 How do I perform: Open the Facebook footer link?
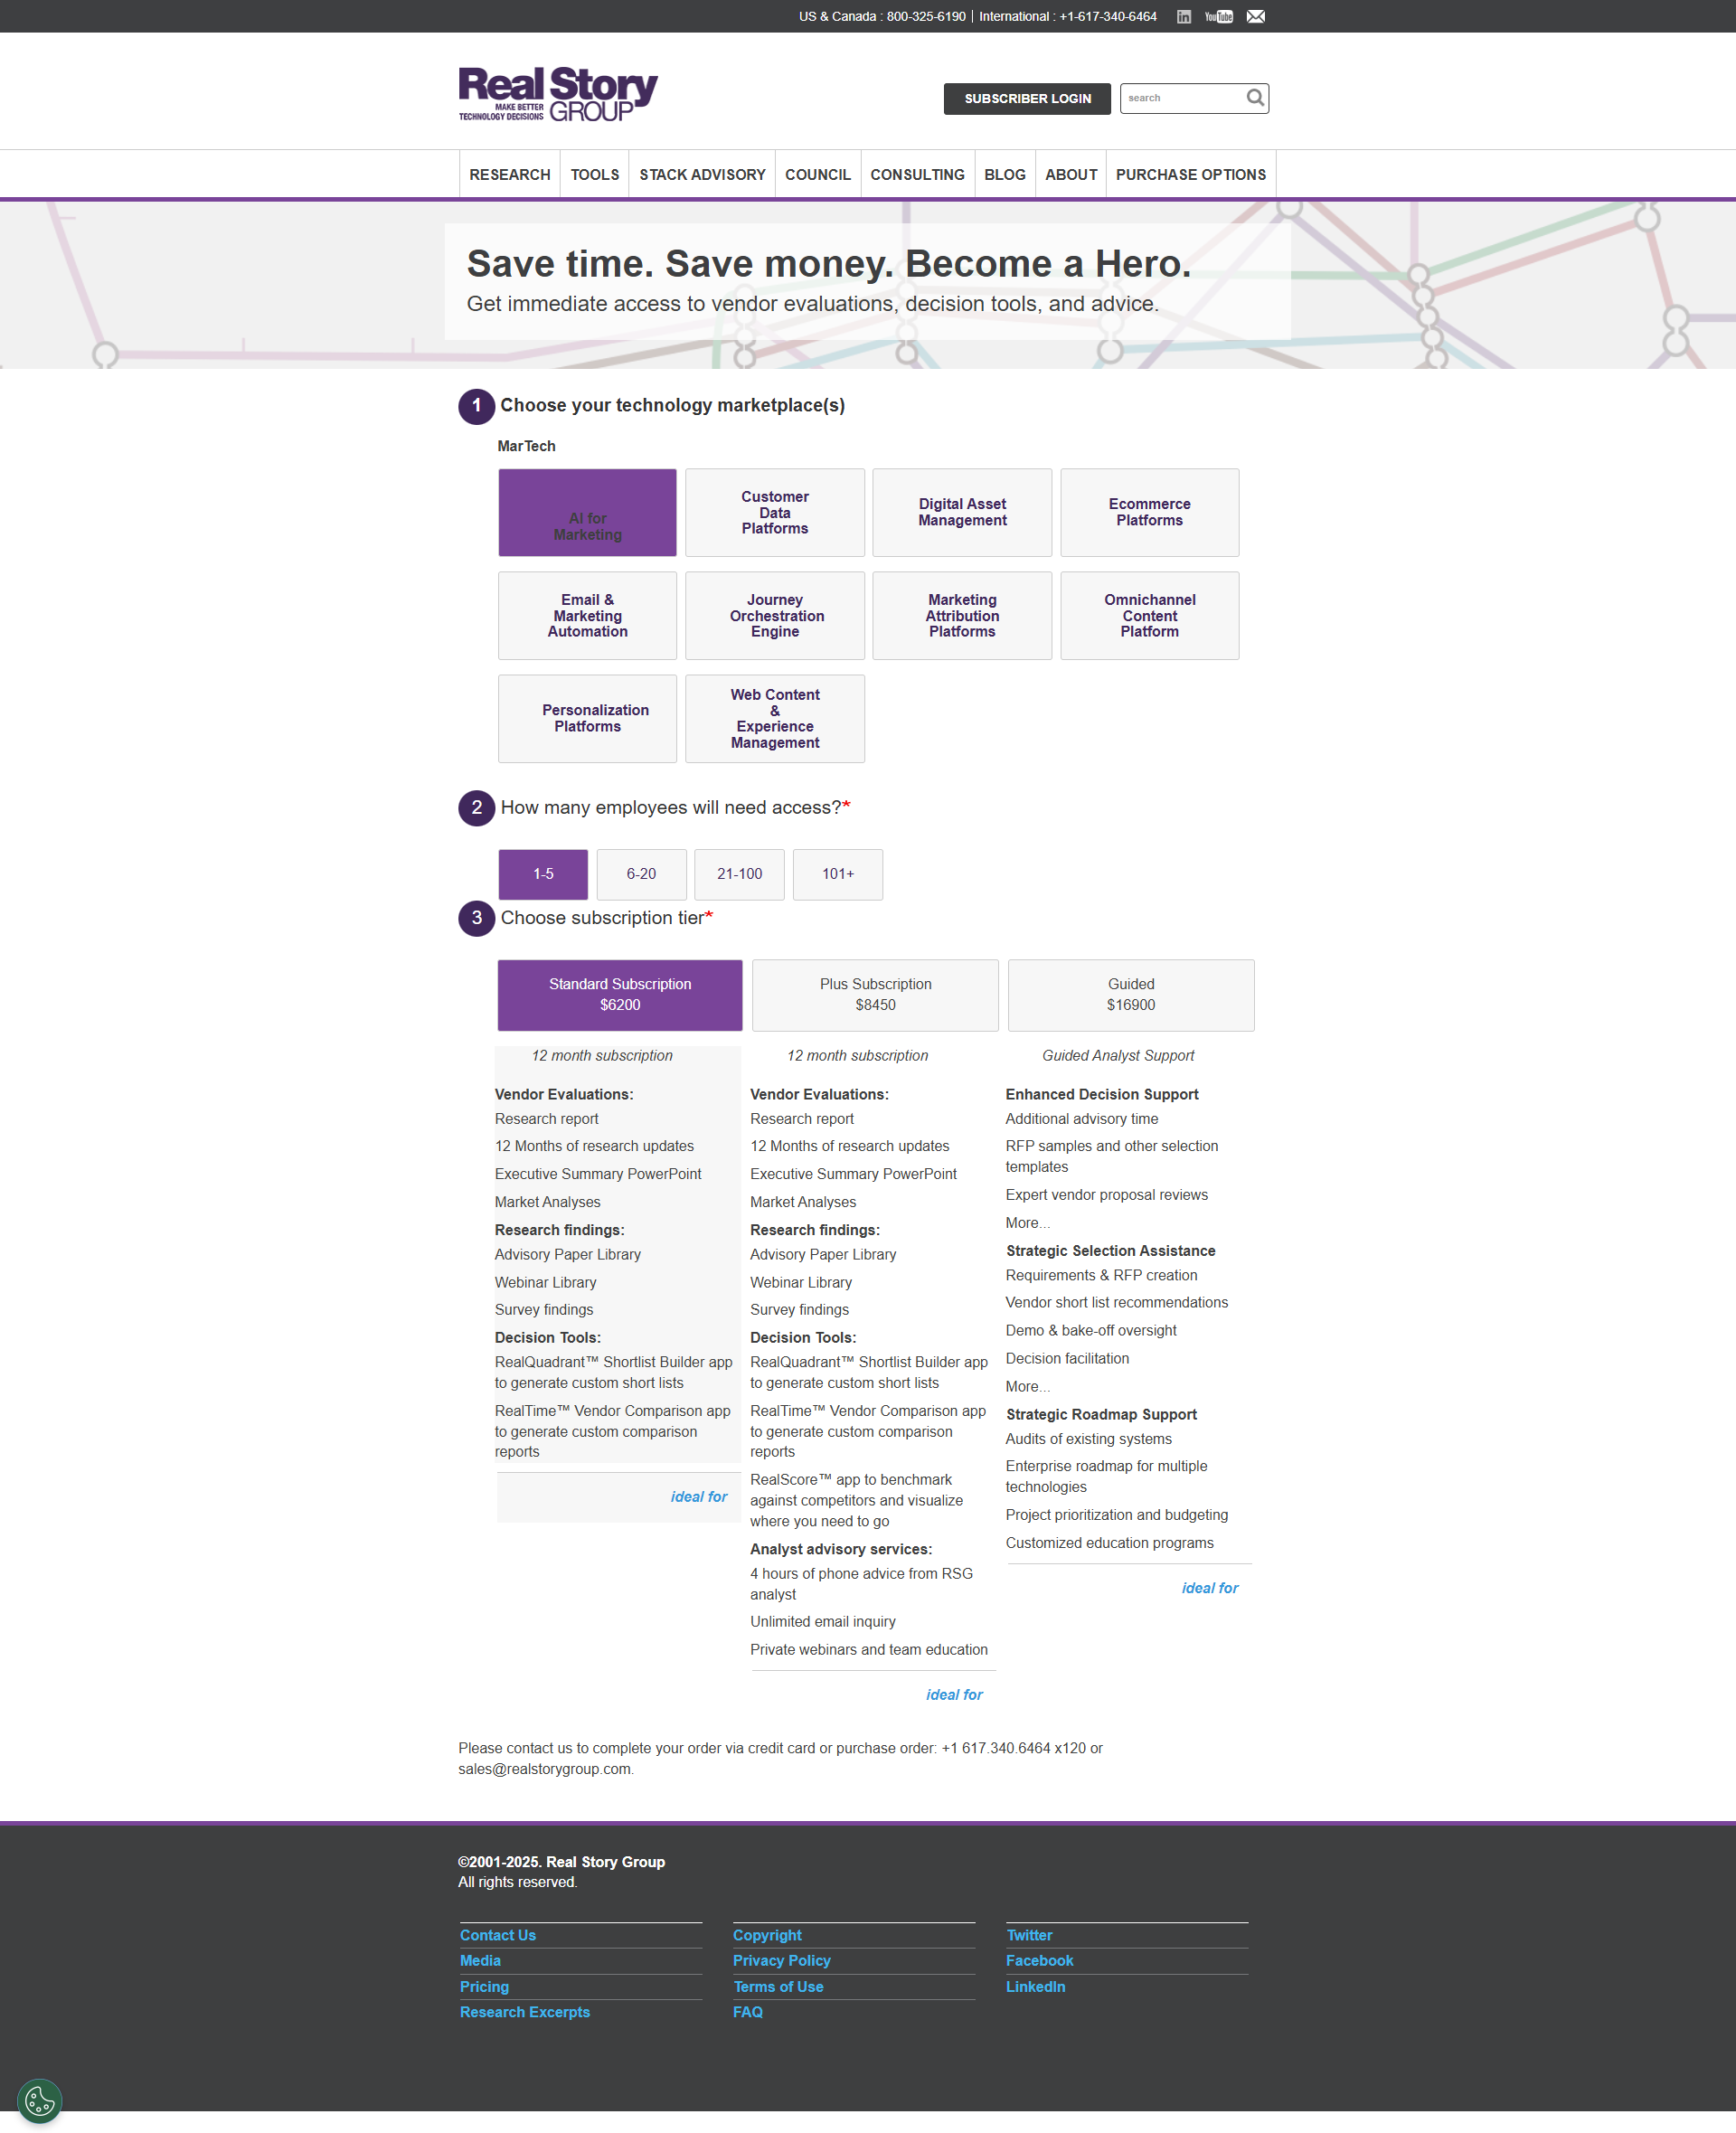1039,1962
